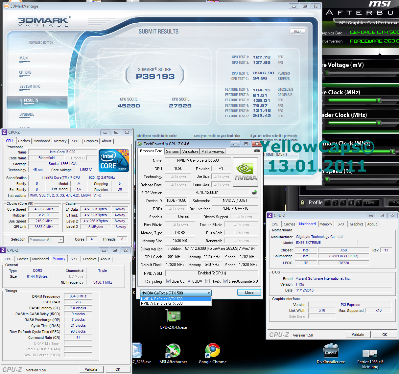Click the BIOS save chip icon in GPU-Z
This screenshot has width=399, height=374.
tap(254, 193)
